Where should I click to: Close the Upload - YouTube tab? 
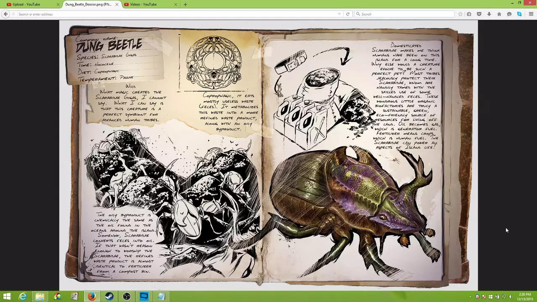click(x=58, y=4)
